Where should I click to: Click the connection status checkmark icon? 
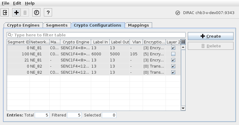coord(178,13)
